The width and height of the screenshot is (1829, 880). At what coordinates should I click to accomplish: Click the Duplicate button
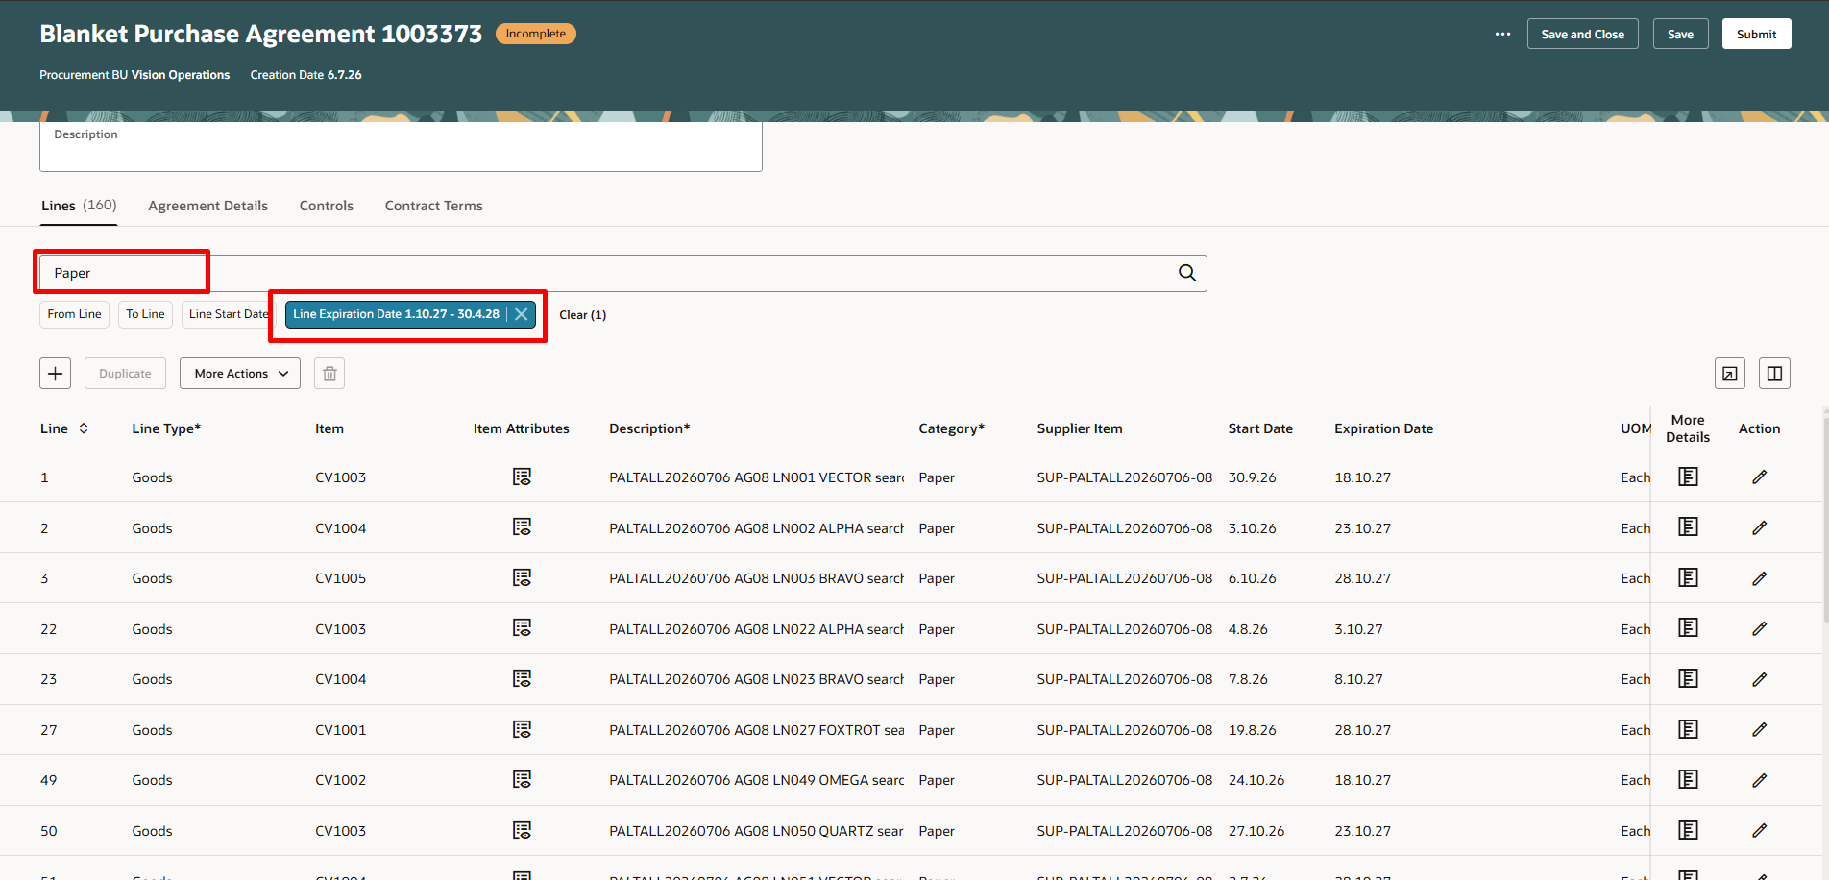tap(125, 374)
